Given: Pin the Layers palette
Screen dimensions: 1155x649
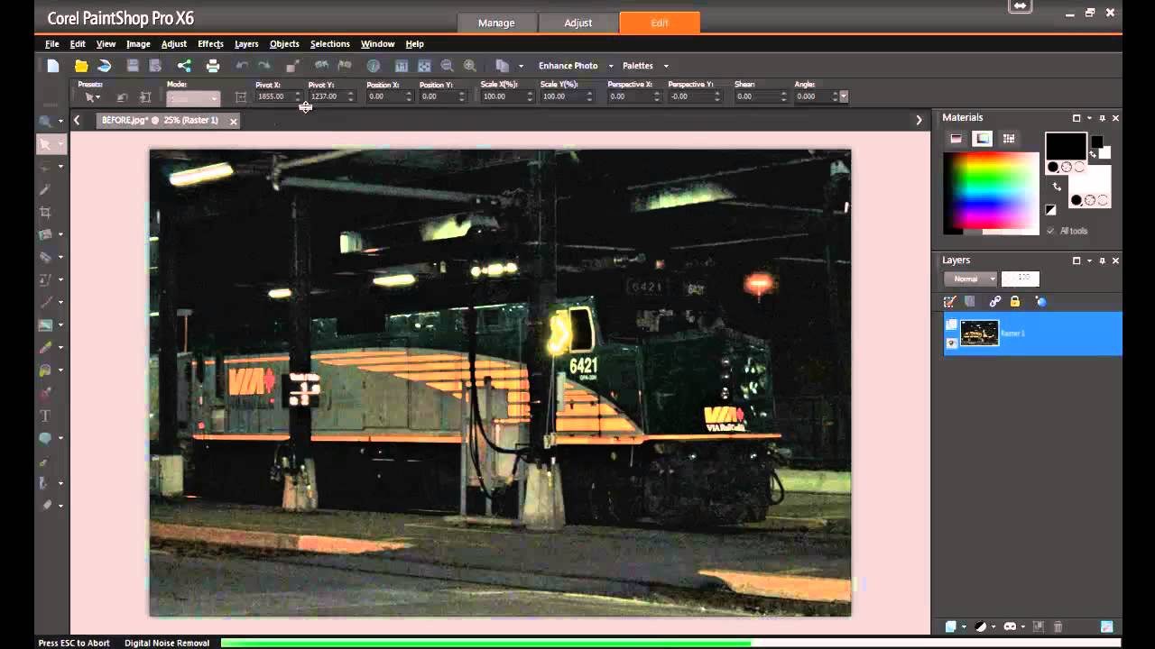Looking at the screenshot, I should (1103, 261).
